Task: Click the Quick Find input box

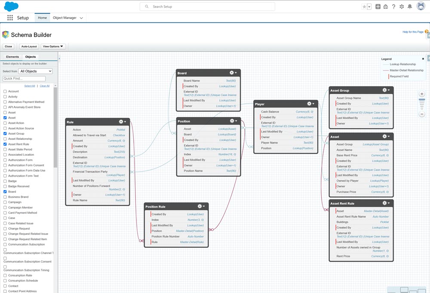Action: pyautogui.click(x=24, y=78)
